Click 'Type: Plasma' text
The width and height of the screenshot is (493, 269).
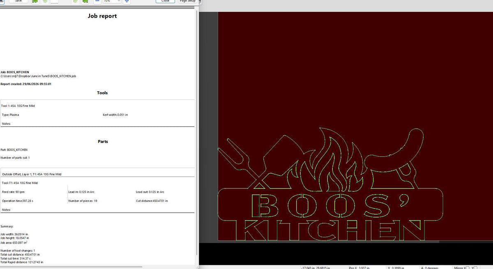click(11, 115)
